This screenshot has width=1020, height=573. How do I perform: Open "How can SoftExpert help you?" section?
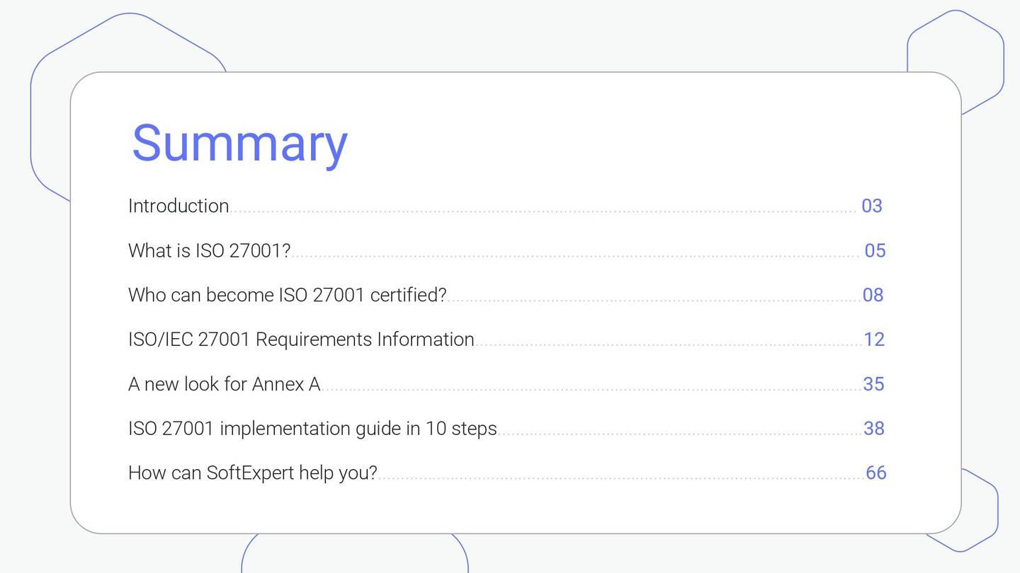(x=253, y=473)
